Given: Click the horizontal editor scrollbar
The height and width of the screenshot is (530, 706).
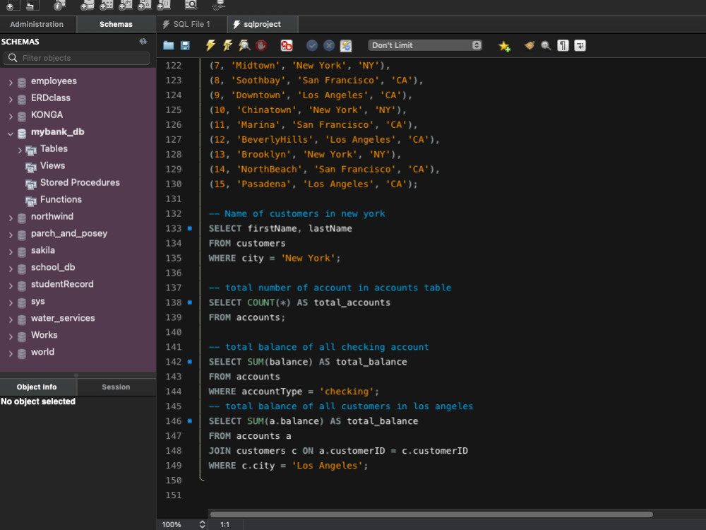Looking at the screenshot, I should click(431, 514).
